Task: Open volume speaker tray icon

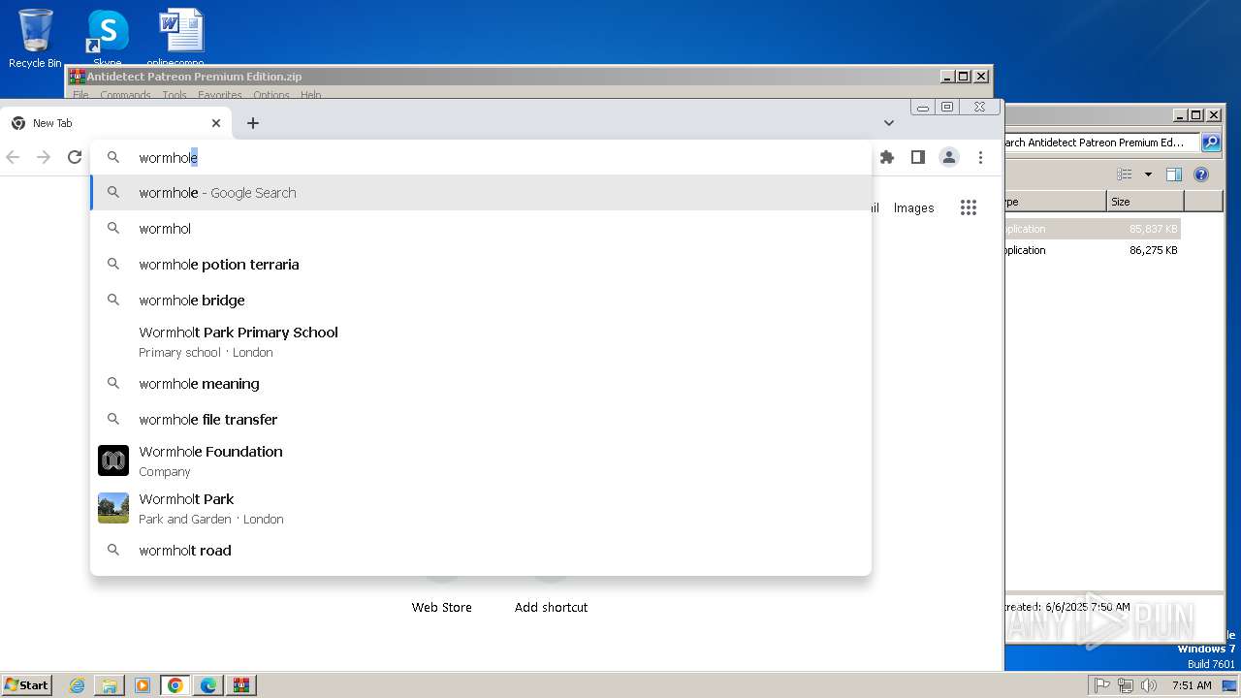Action: (1149, 685)
